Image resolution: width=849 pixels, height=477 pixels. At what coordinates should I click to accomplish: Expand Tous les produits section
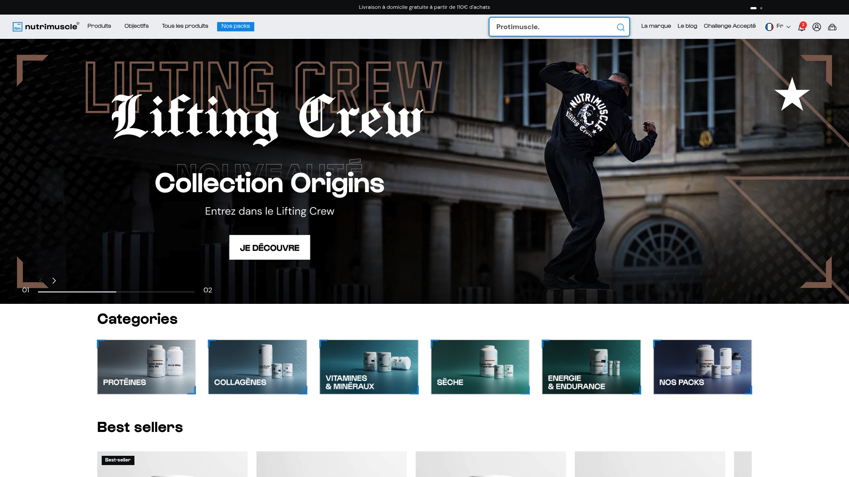coord(184,26)
